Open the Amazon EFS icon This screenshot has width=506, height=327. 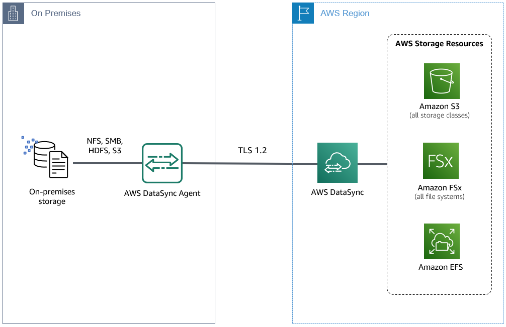tap(441, 241)
